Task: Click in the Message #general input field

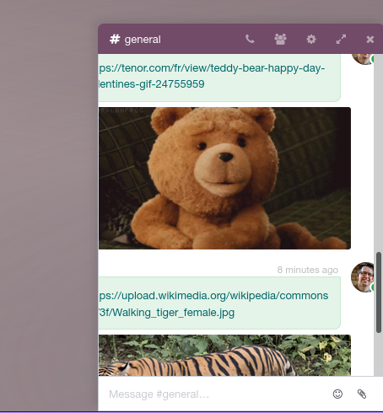Action: (x=215, y=394)
